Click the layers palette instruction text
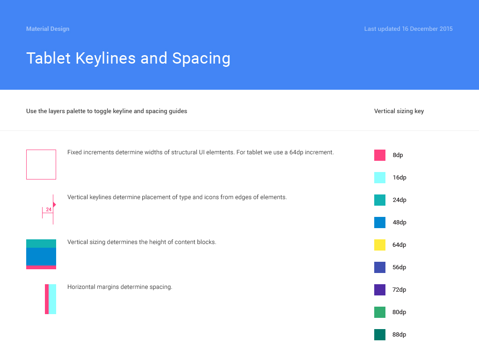 [107, 111]
